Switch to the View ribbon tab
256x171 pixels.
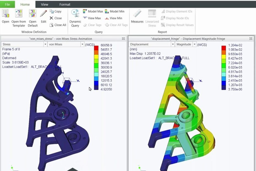pos(44,4)
